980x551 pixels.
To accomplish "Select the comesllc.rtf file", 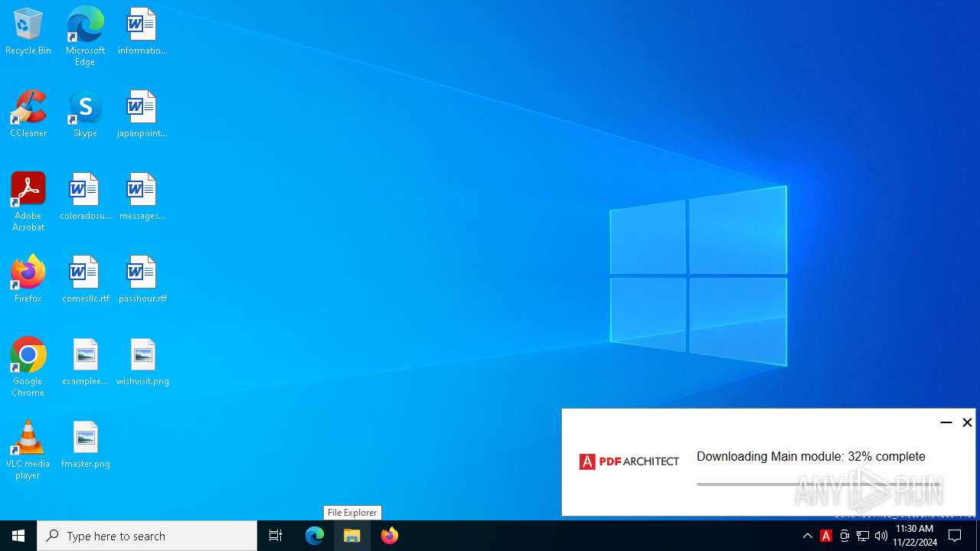I will 85,280.
